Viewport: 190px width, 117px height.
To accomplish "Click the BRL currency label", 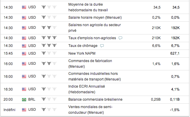I will click(x=32, y=99).
